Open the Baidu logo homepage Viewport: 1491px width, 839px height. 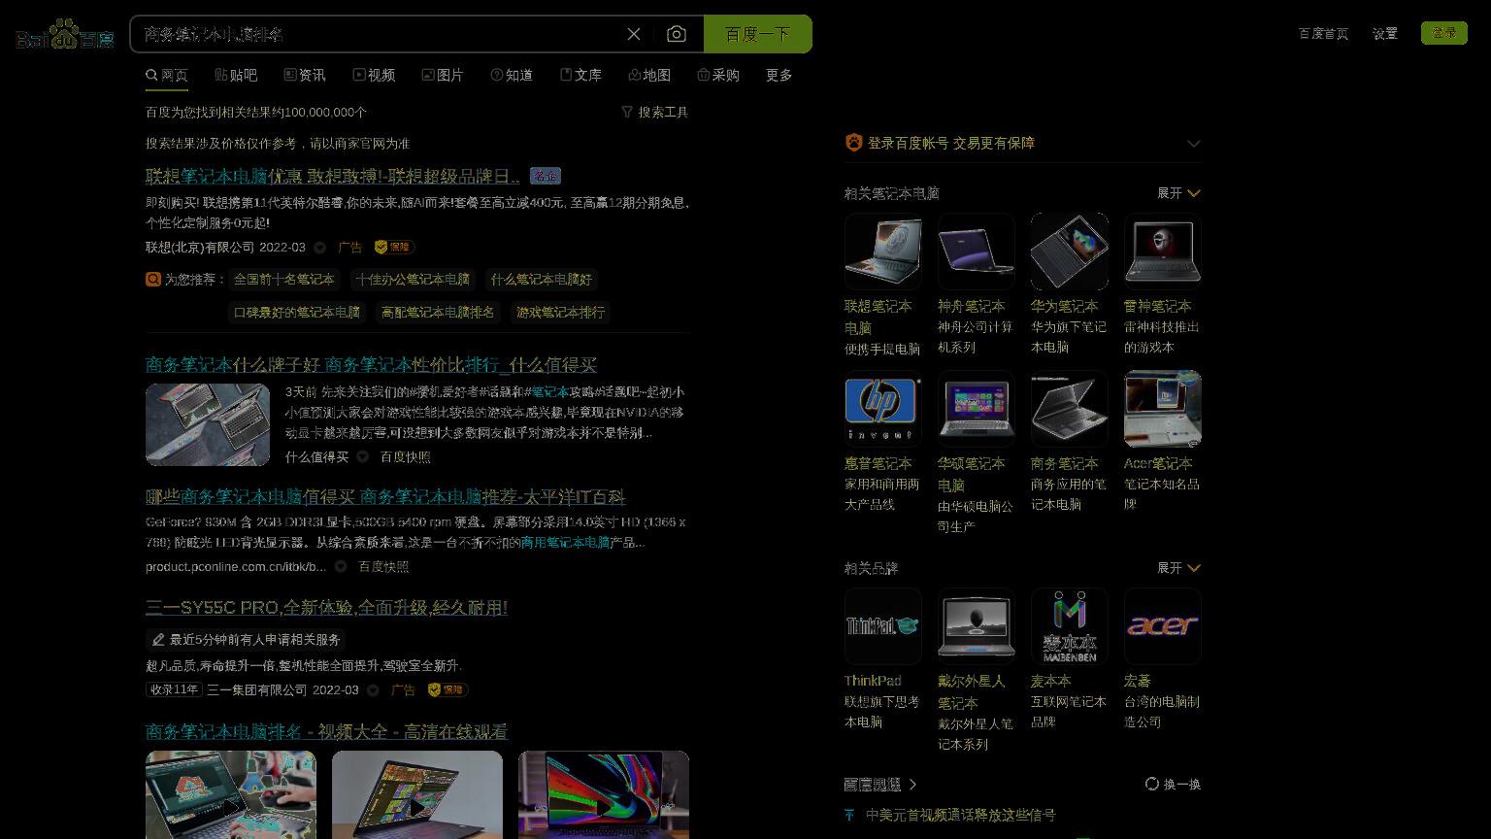65,35
